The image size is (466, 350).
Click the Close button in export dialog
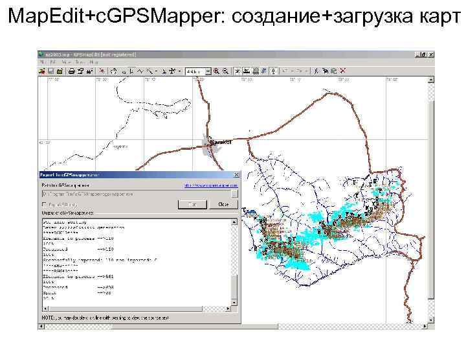(x=223, y=204)
